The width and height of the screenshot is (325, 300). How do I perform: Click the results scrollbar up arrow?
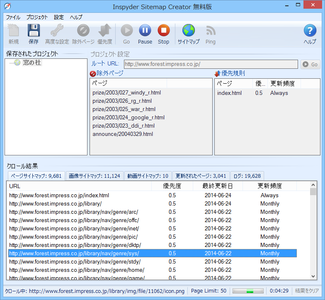[313, 185]
